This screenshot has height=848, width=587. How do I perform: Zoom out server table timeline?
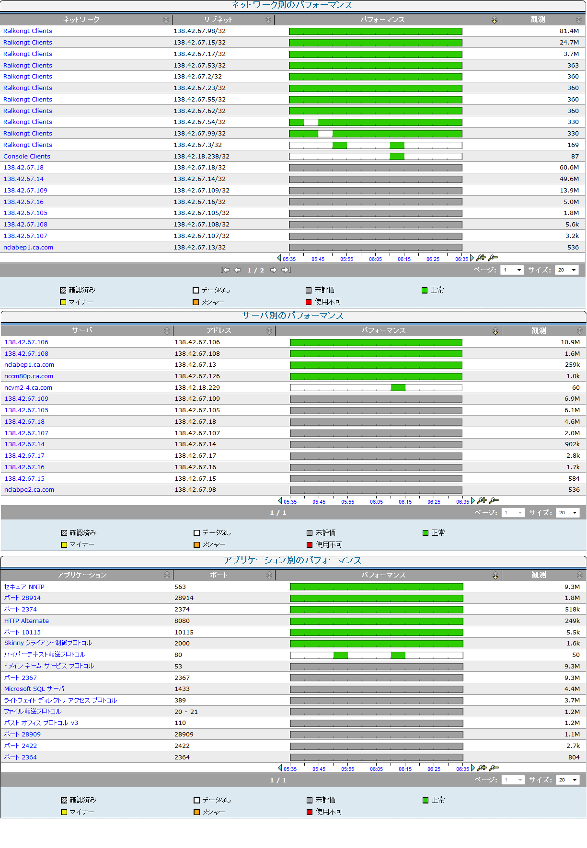click(x=494, y=501)
